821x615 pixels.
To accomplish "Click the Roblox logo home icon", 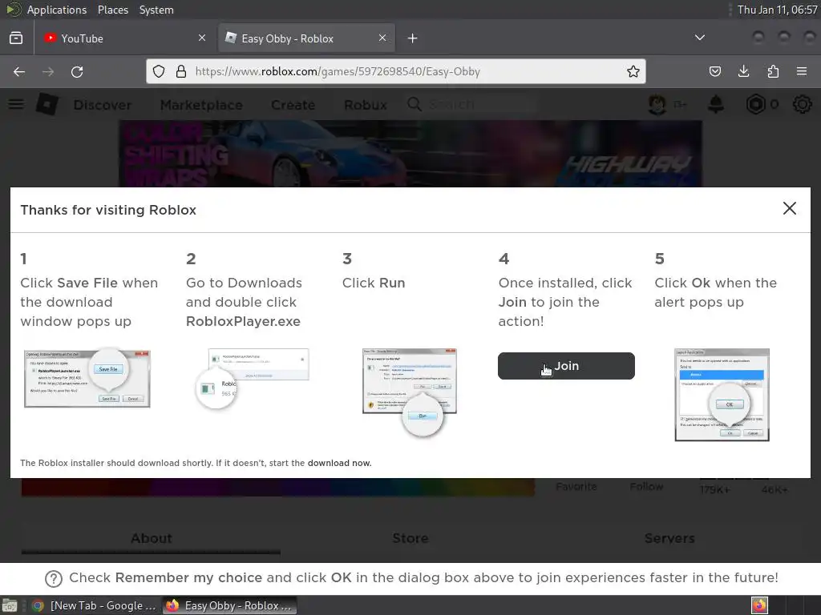I will click(47, 104).
